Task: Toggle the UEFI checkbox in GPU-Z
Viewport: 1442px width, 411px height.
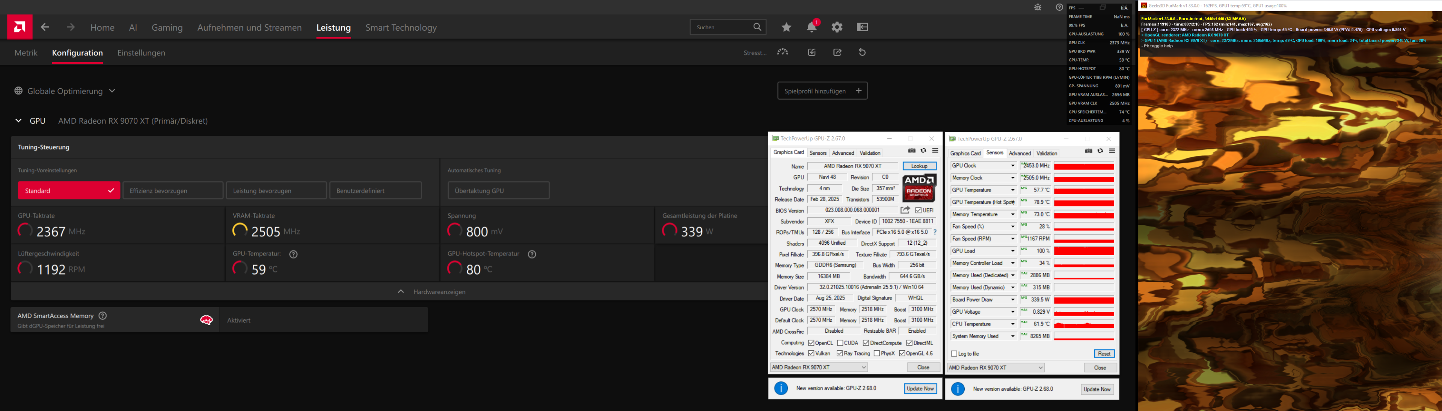Action: pos(919,210)
